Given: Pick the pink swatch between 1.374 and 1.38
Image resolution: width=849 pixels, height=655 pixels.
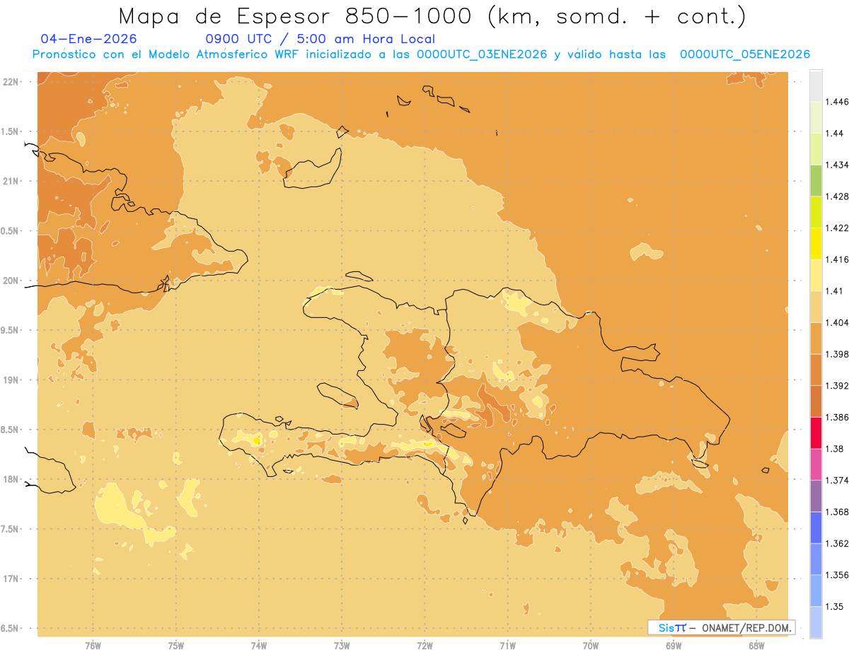Looking at the screenshot, I should click(x=816, y=465).
